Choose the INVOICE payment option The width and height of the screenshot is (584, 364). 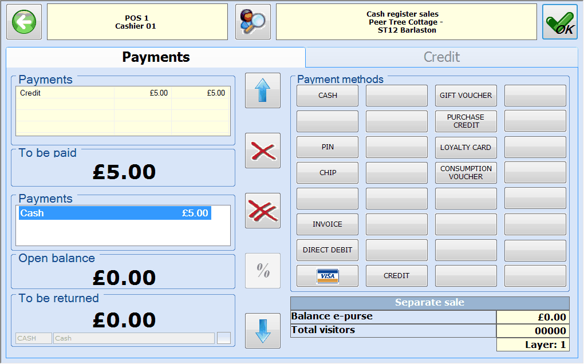coord(327,224)
